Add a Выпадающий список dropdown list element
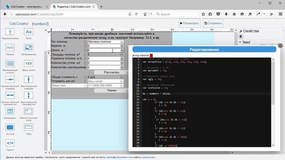 click(10, 64)
